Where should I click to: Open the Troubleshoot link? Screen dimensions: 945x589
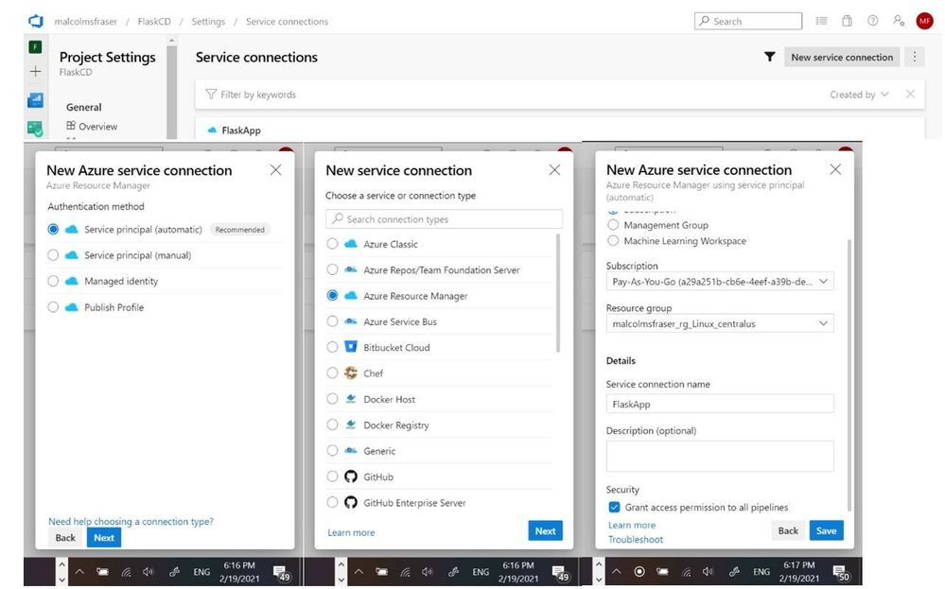636,539
